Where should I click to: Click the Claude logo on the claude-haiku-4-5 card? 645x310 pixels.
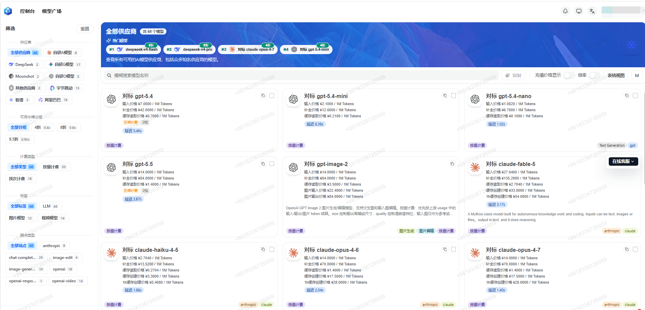click(112, 253)
